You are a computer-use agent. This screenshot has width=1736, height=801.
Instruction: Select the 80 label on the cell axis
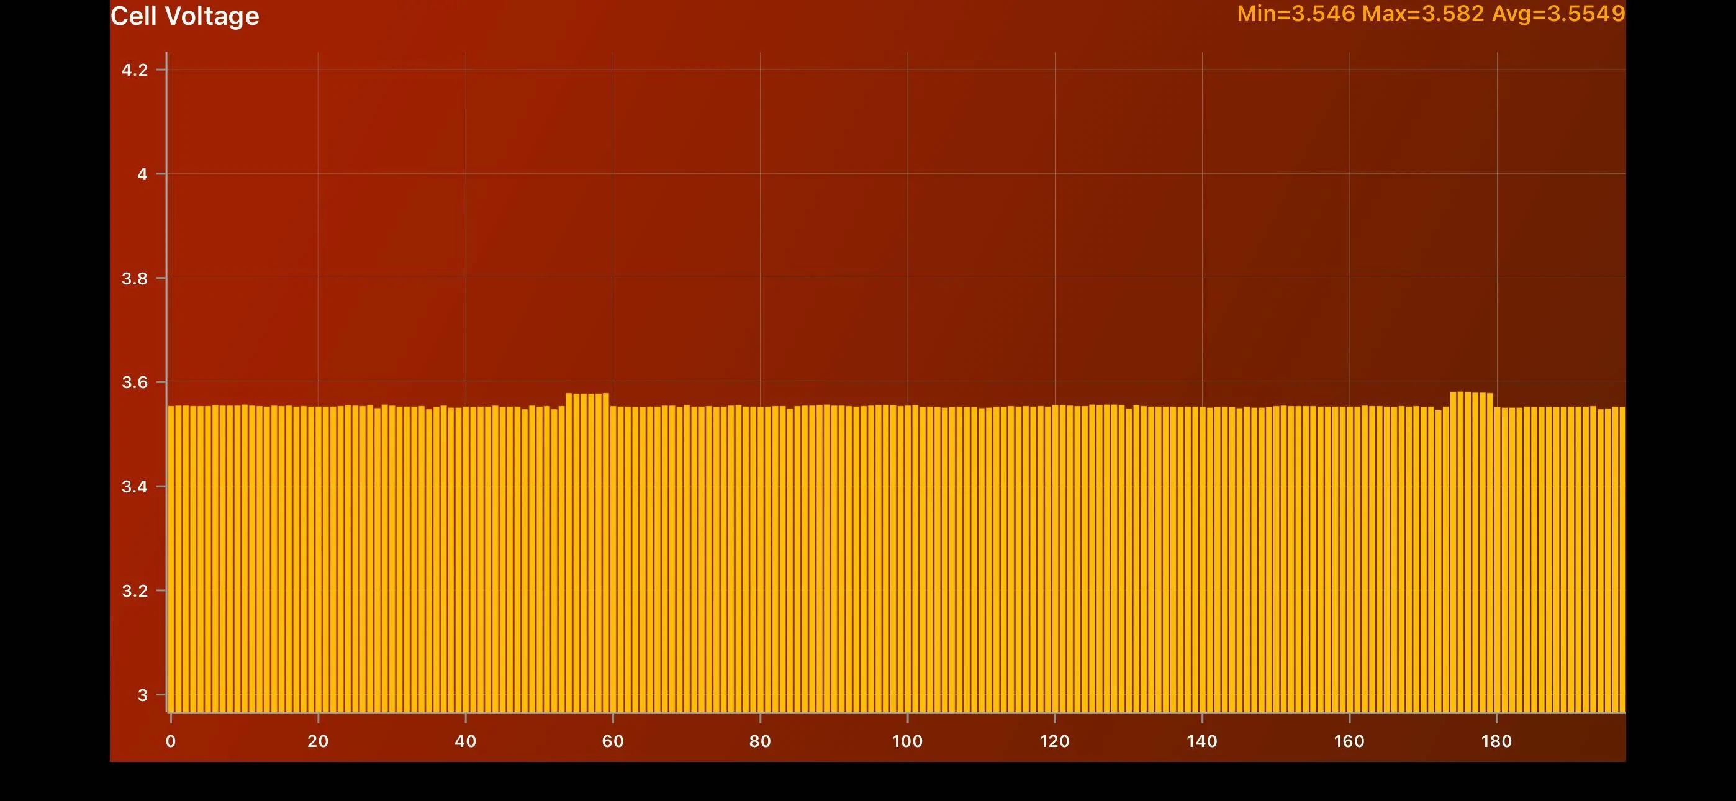pyautogui.click(x=760, y=741)
